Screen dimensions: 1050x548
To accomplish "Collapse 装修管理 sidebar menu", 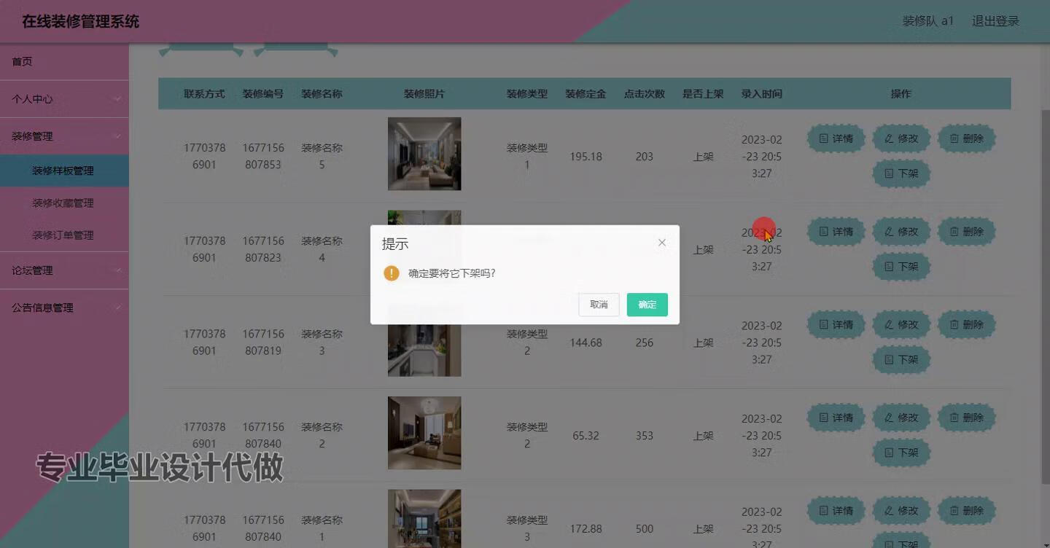I will click(x=64, y=136).
